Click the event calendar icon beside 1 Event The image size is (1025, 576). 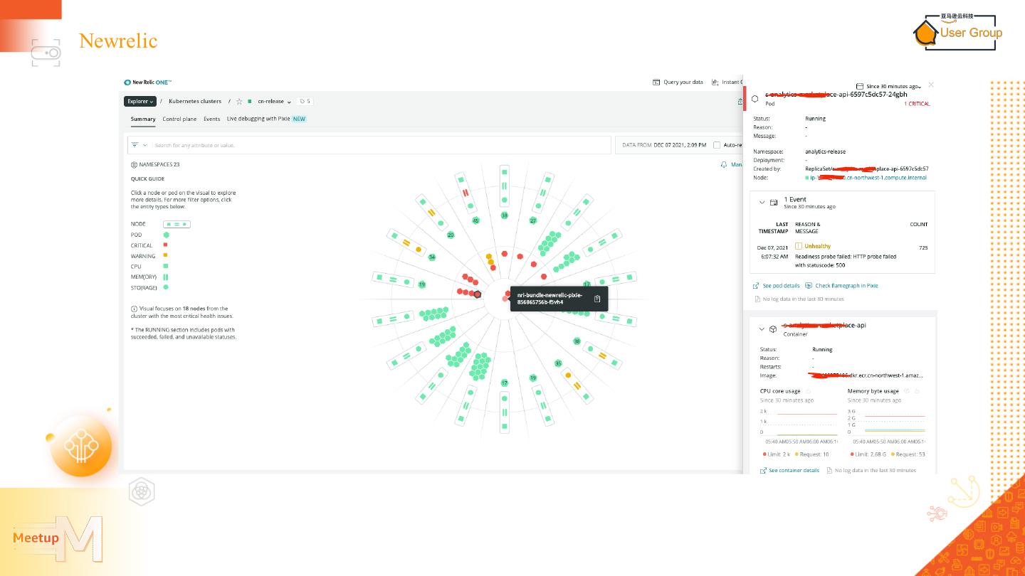coord(774,203)
